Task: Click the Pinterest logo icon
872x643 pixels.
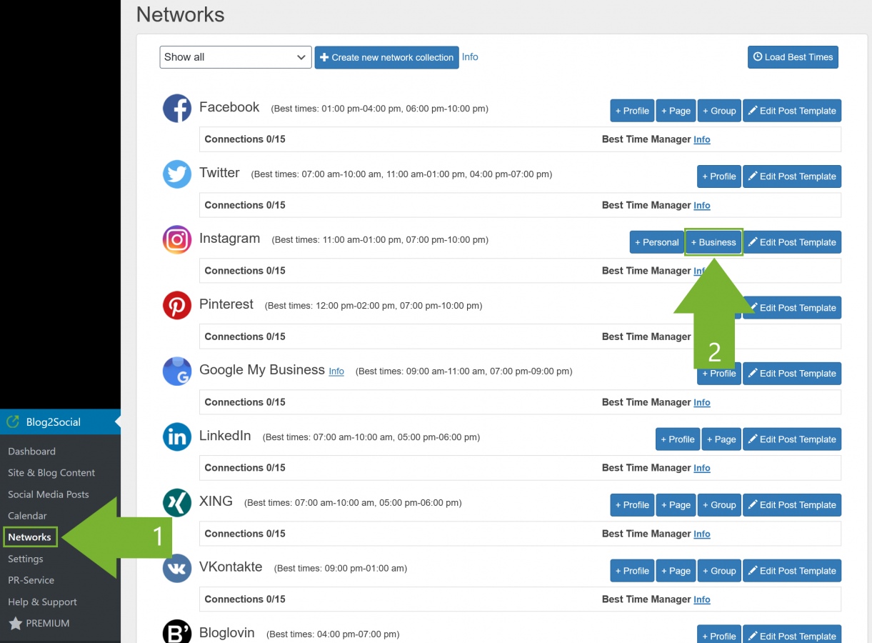Action: (x=177, y=306)
